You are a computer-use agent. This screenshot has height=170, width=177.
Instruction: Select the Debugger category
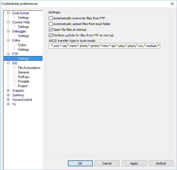point(19,31)
